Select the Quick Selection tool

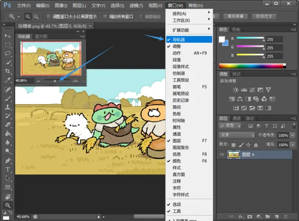tap(8, 62)
